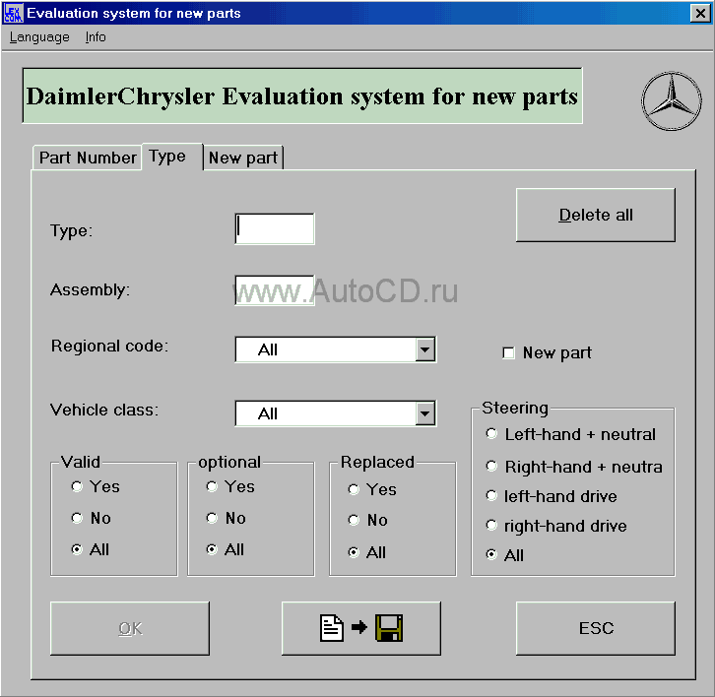The height and width of the screenshot is (697, 715).
Task: Open the Info menu
Action: coord(96,37)
